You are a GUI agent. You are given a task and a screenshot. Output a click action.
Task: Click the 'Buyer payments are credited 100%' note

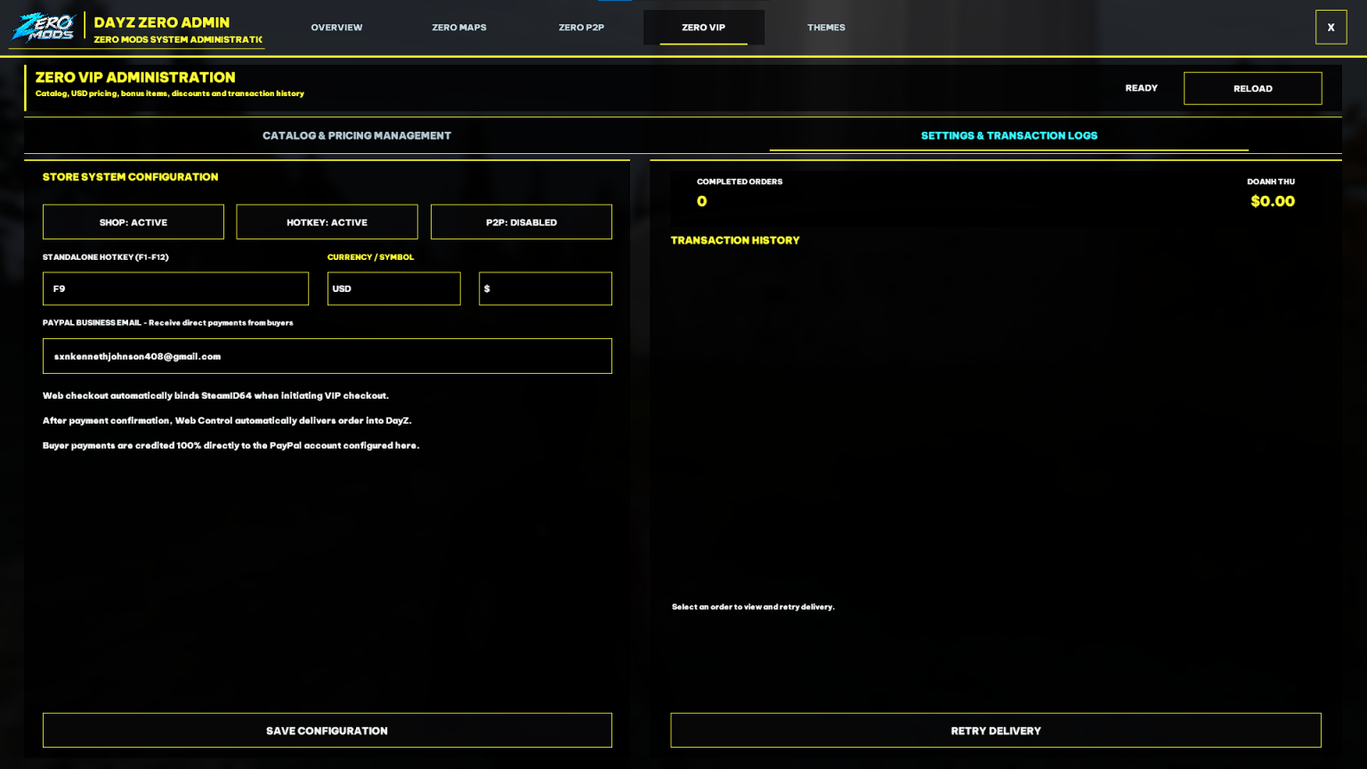pos(231,445)
